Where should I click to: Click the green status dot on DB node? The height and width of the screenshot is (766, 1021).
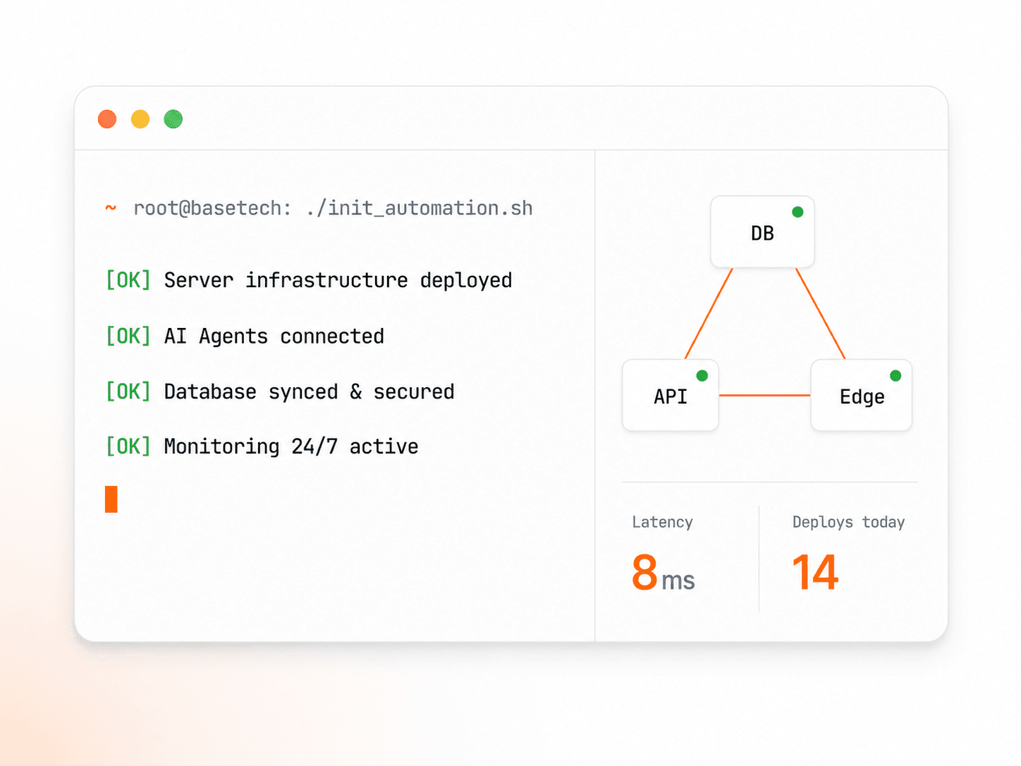797,212
